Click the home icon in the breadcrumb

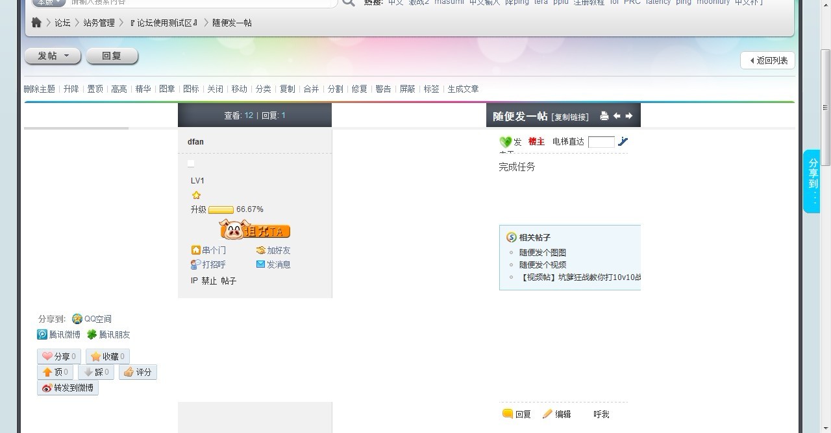(x=37, y=23)
